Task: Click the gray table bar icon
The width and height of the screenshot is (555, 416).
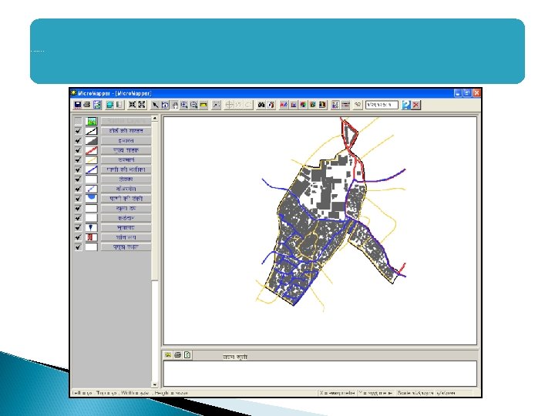Action: (x=345, y=105)
